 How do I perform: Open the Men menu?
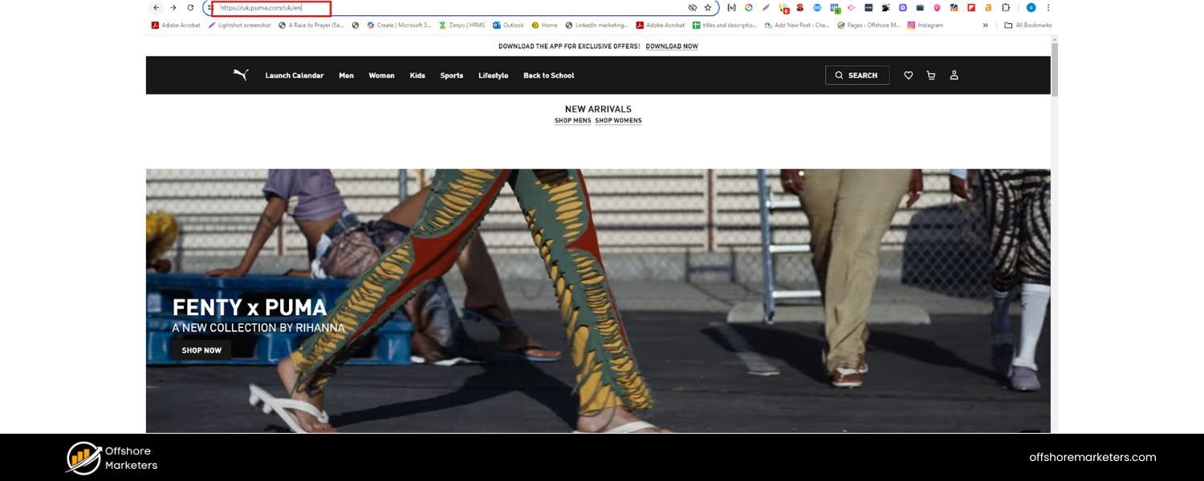pyautogui.click(x=346, y=75)
